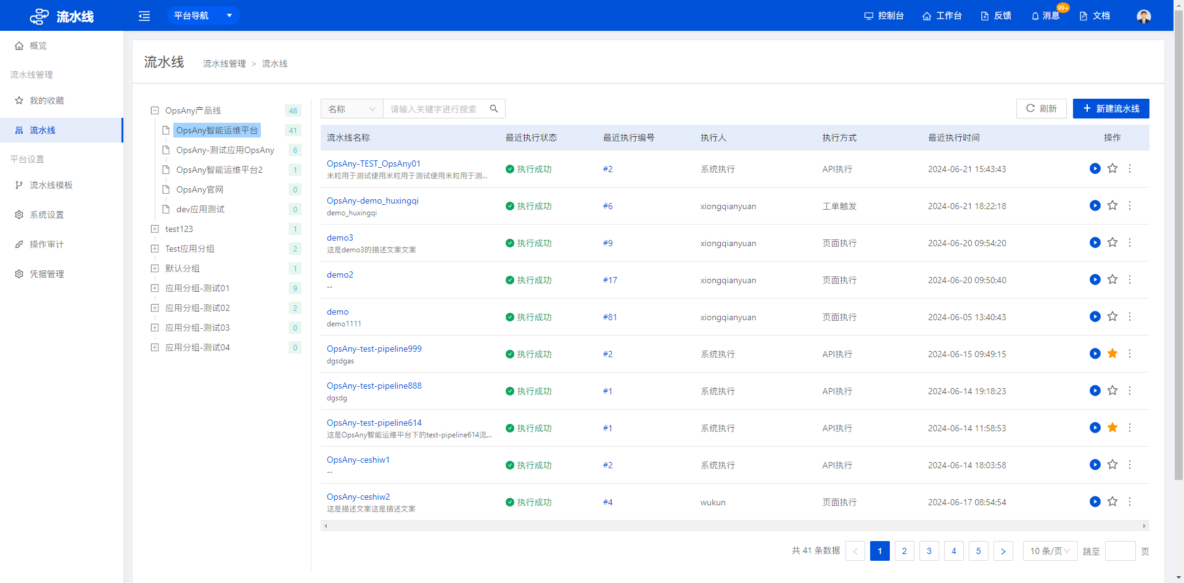The height and width of the screenshot is (583, 1184).
Task: Favorite OpsAny-demo_huxingqi with the star
Action: [x=1112, y=205]
